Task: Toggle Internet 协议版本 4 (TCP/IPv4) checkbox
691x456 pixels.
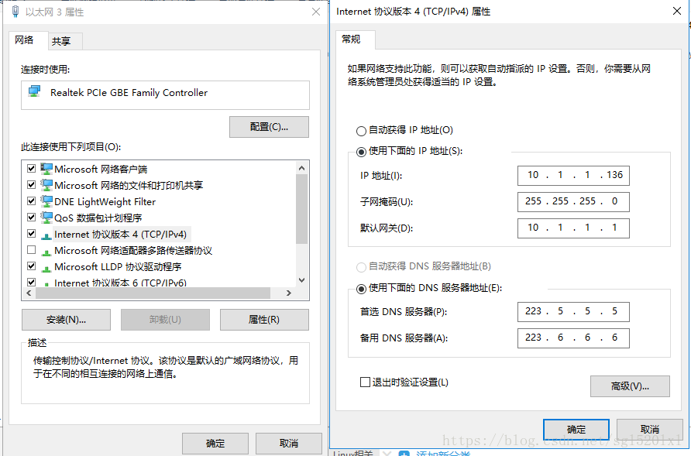Action: pyautogui.click(x=31, y=234)
